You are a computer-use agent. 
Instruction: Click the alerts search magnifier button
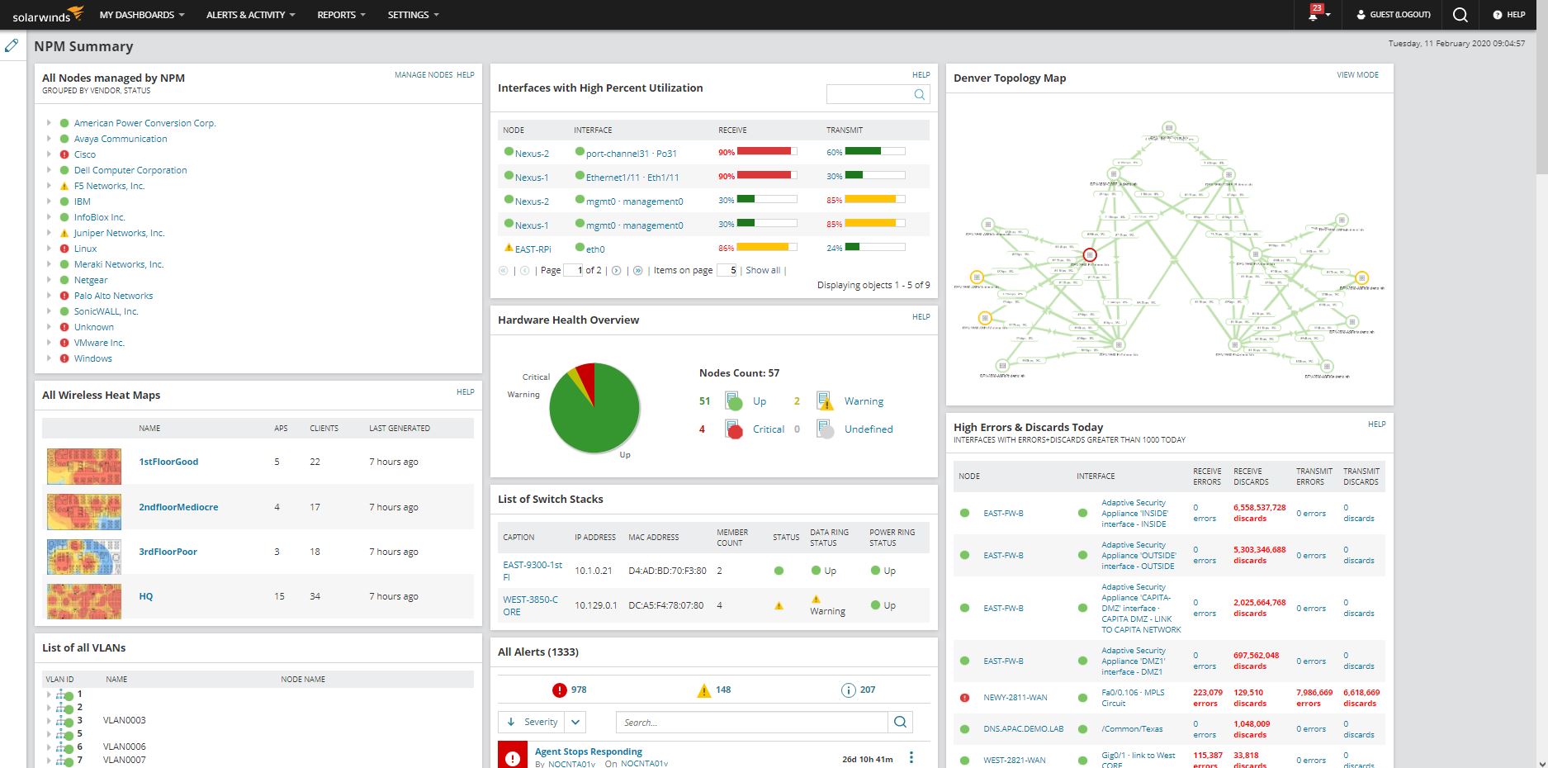click(x=900, y=722)
